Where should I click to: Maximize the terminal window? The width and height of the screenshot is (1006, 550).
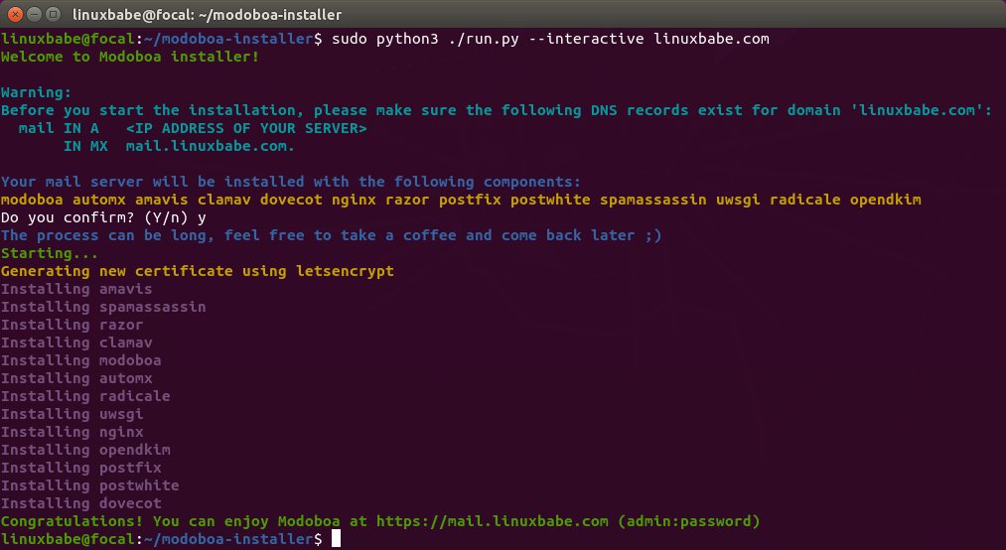[x=52, y=14]
